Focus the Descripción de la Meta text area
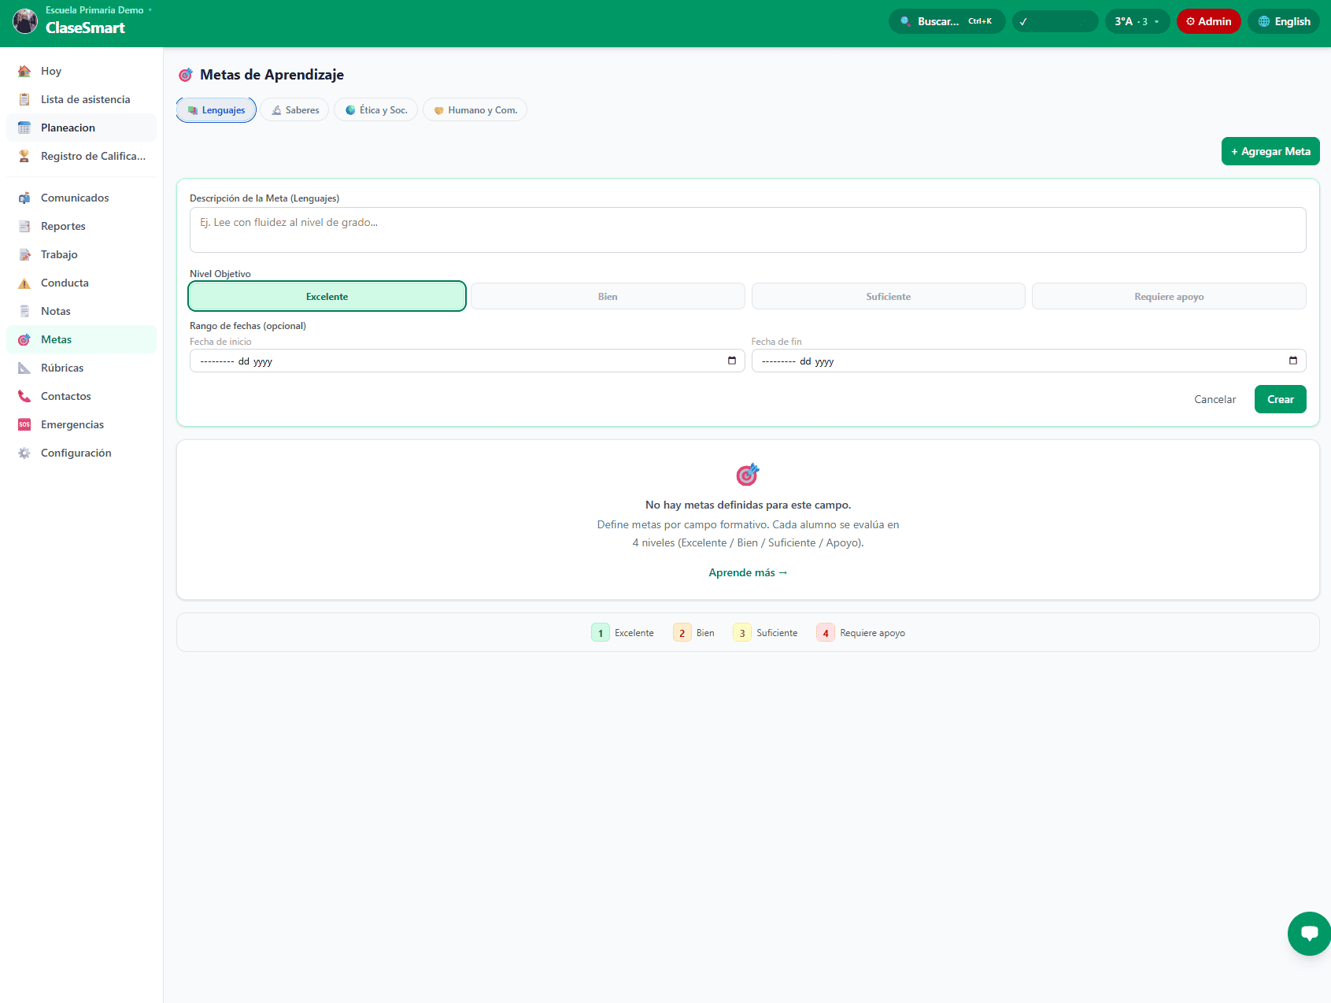 coord(748,230)
